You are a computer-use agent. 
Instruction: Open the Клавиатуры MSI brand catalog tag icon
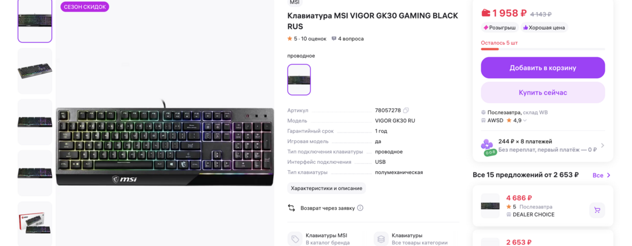click(x=296, y=239)
